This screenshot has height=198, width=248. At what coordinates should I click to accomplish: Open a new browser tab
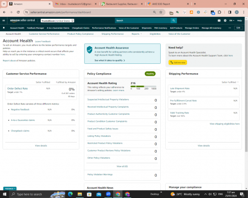(x=195, y=4)
